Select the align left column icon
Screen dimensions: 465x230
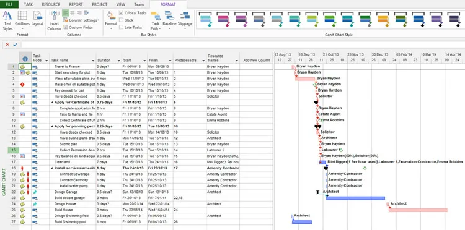(66, 13)
